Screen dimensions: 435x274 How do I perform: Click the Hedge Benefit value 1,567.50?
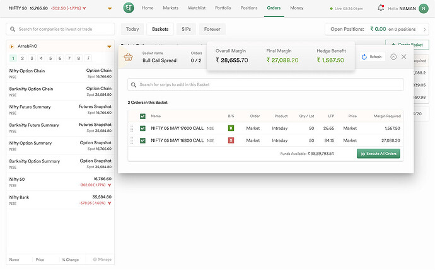[x=330, y=60]
